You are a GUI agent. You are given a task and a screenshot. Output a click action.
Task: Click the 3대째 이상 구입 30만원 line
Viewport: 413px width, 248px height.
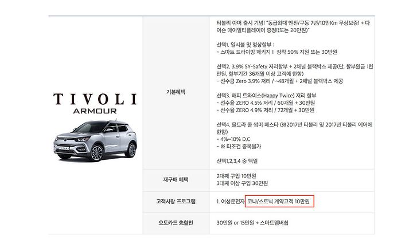(242, 183)
